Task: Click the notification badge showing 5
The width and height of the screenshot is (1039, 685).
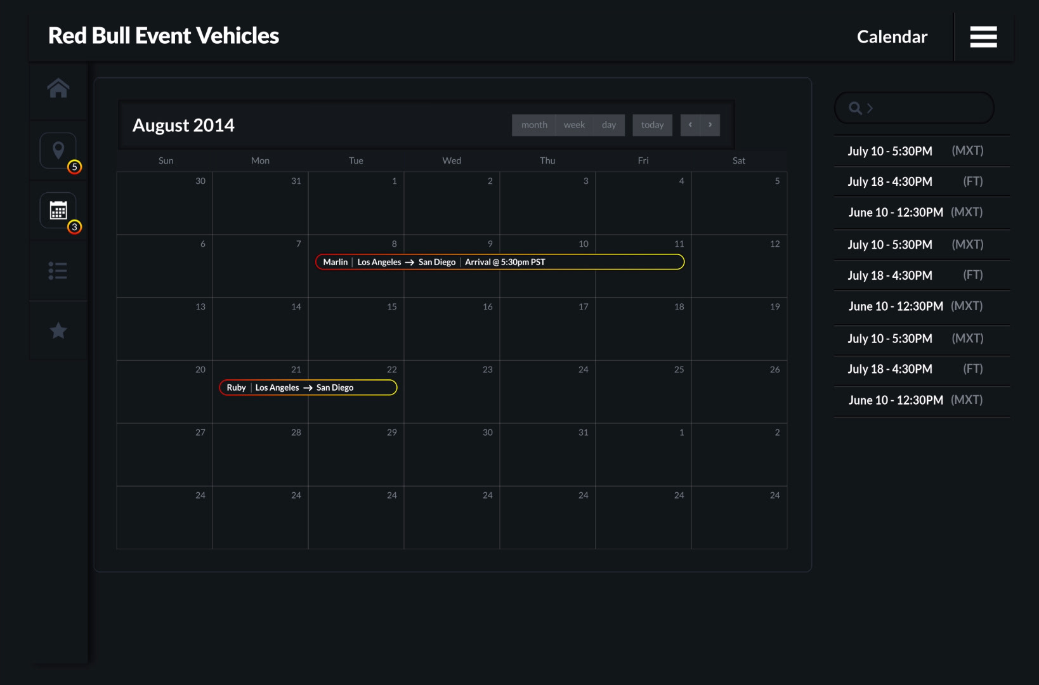Action: click(75, 167)
